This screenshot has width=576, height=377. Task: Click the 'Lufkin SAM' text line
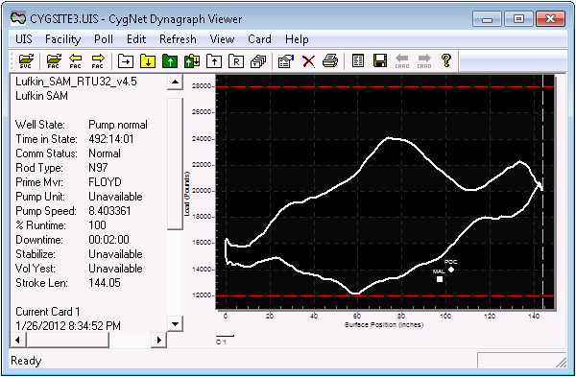[x=41, y=96]
